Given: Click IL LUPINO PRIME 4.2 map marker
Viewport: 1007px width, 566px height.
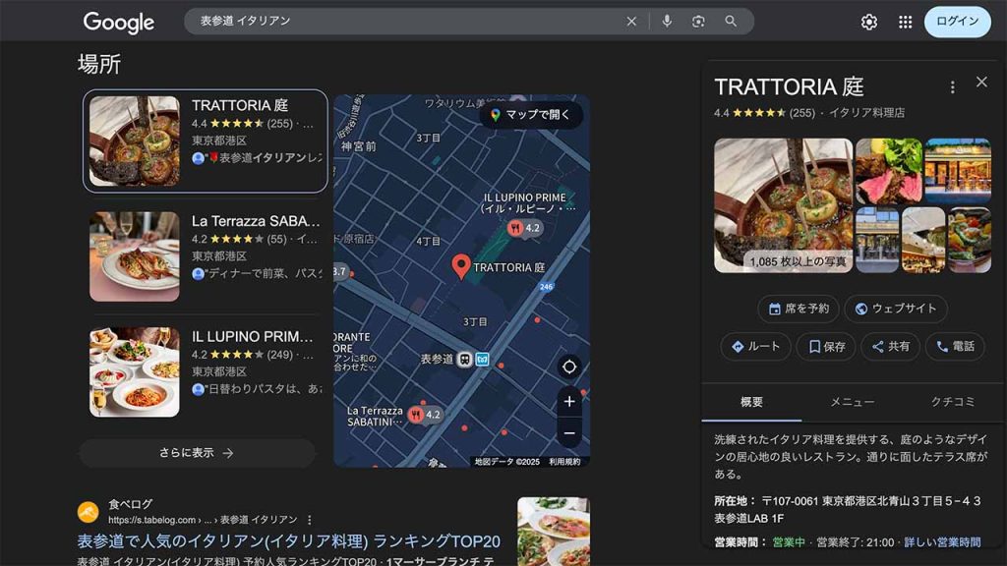Looking at the screenshot, I should (x=525, y=228).
